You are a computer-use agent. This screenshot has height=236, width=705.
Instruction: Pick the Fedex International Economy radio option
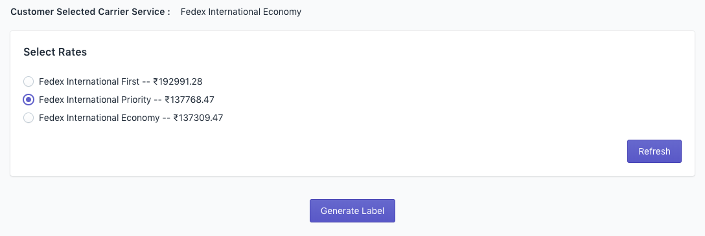29,118
